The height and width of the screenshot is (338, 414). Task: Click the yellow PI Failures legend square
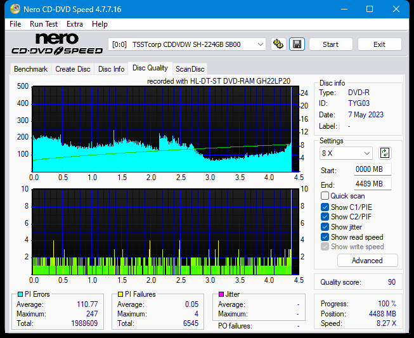(x=120, y=294)
